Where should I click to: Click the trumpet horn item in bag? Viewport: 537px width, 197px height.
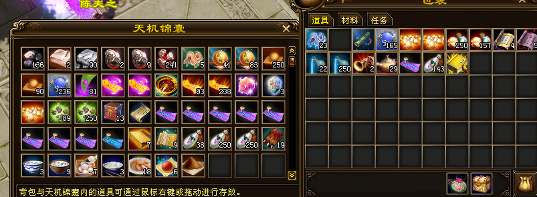tap(364, 63)
